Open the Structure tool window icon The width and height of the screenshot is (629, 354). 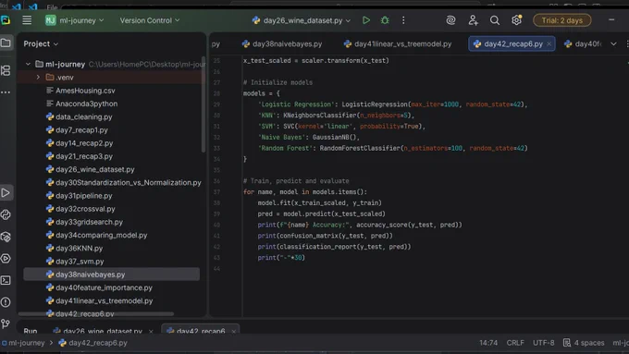(x=6, y=71)
